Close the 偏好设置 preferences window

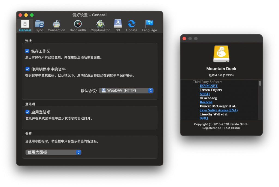(x=20, y=15)
